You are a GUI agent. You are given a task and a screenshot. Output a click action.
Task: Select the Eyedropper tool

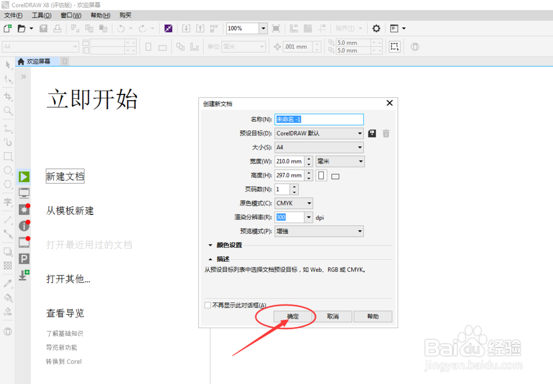pos(8,283)
